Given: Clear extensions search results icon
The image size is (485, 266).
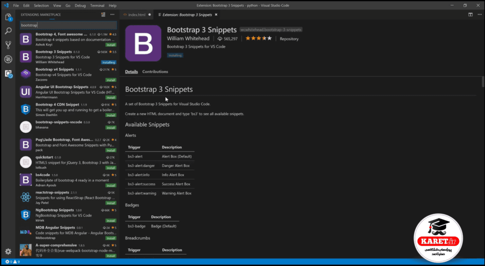Looking at the screenshot, I should (103, 15).
